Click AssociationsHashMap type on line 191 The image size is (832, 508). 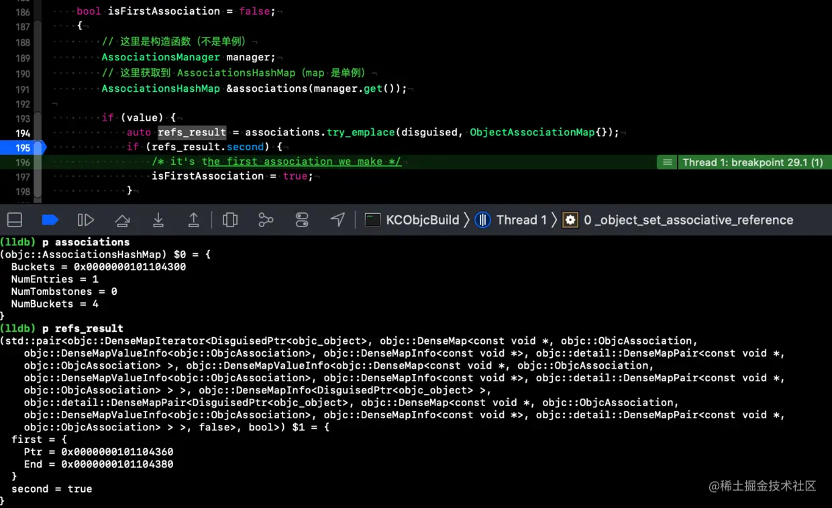(x=160, y=88)
